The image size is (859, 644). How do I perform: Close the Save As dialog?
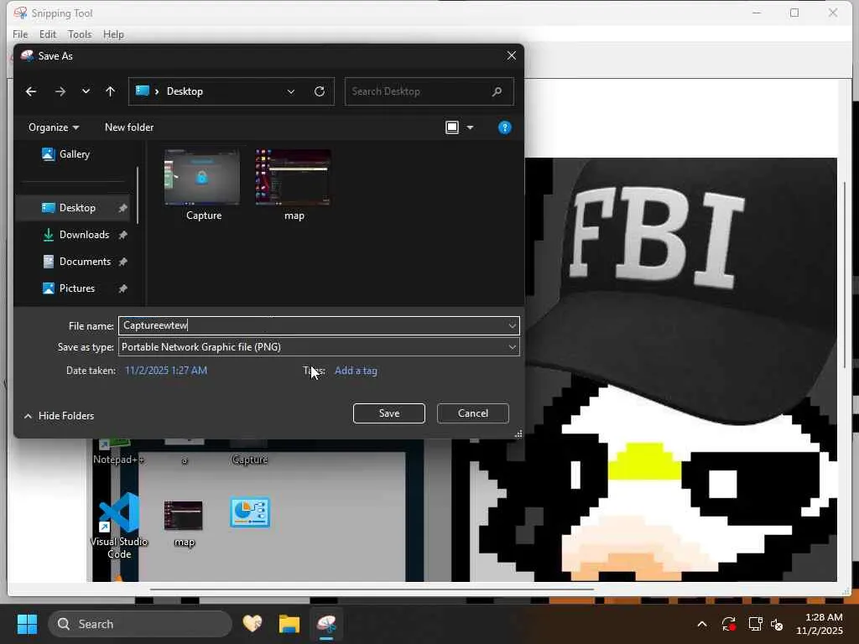(x=511, y=56)
